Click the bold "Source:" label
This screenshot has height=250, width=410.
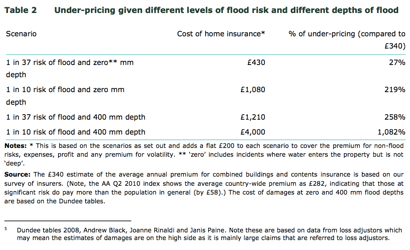(x=18, y=175)
